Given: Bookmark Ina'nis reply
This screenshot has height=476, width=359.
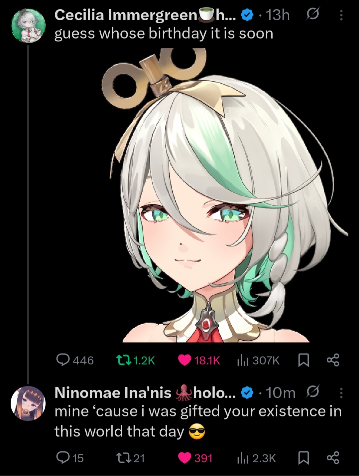Looking at the screenshot, I should (303, 458).
